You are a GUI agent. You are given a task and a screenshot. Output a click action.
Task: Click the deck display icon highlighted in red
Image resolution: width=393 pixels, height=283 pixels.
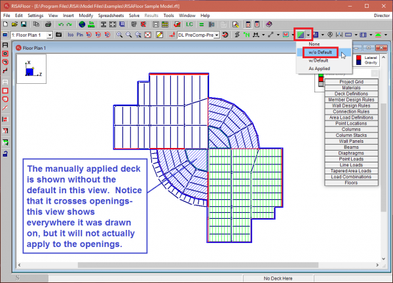[x=302, y=34]
